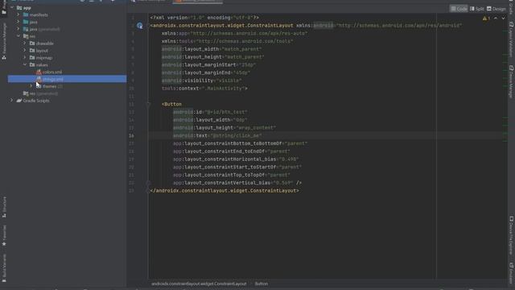
Task: Click the <Button opening tag in the code
Action: coord(171,104)
